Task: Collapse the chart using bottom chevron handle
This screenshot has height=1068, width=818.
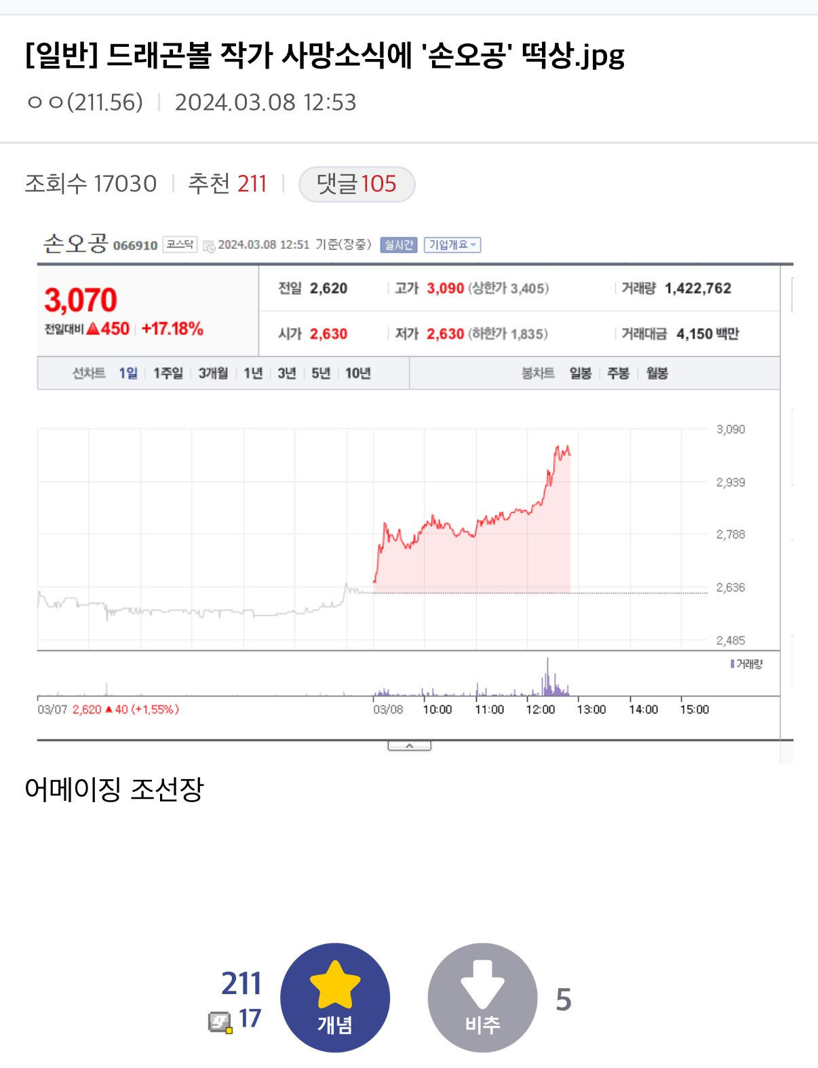Action: [409, 746]
